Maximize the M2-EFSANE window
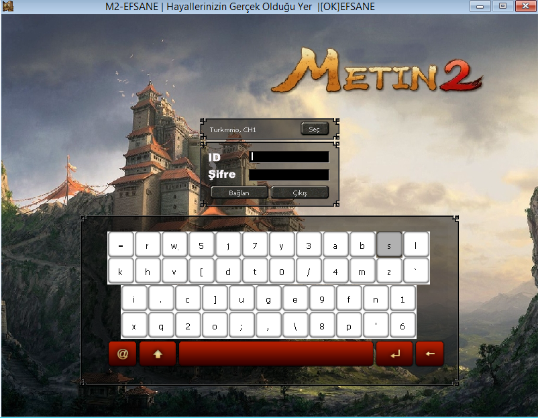This screenshot has height=418, width=538. (502, 6)
